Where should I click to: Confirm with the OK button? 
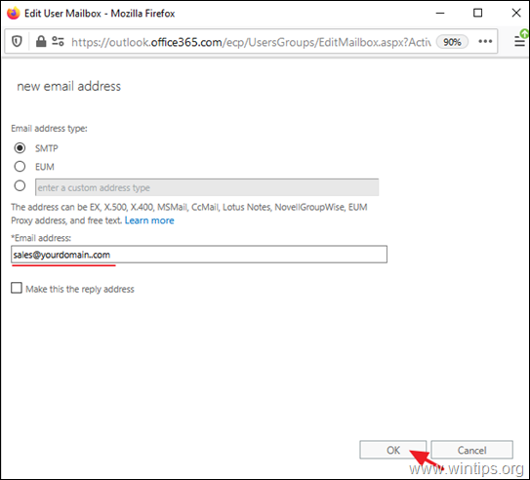393,450
